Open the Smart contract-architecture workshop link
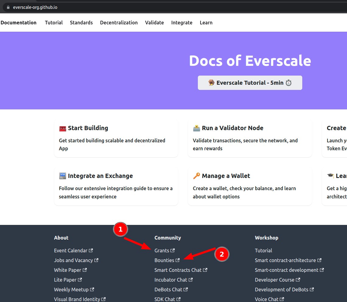 [285, 260]
